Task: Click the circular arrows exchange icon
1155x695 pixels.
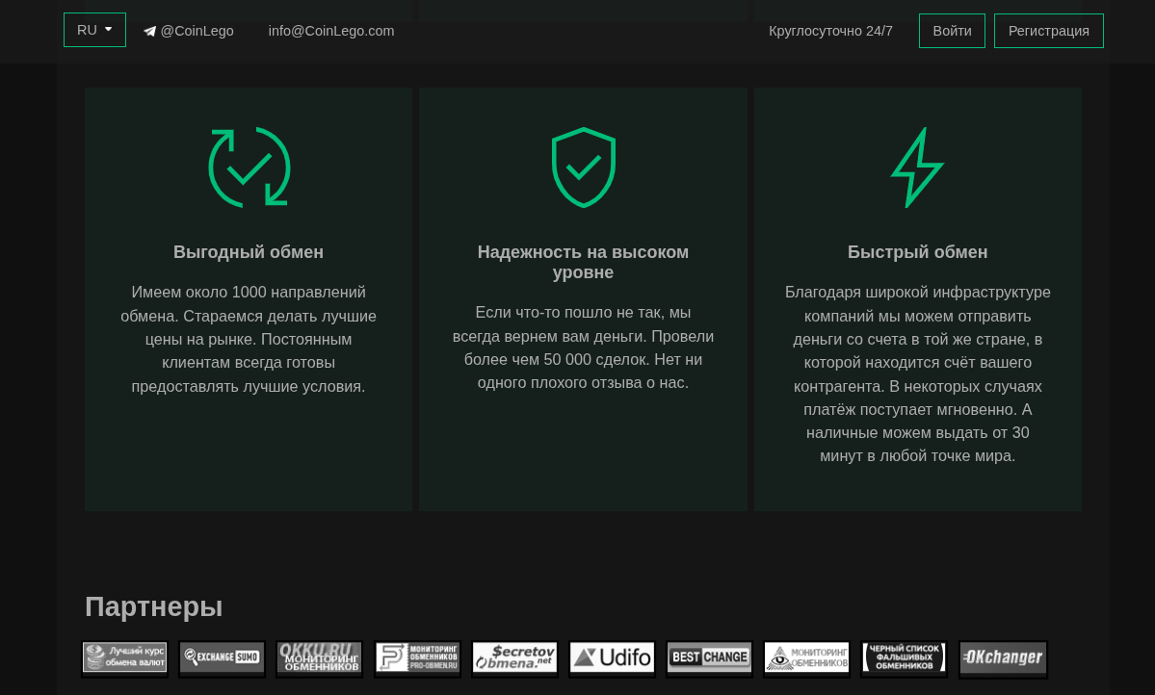Action: coord(249,167)
